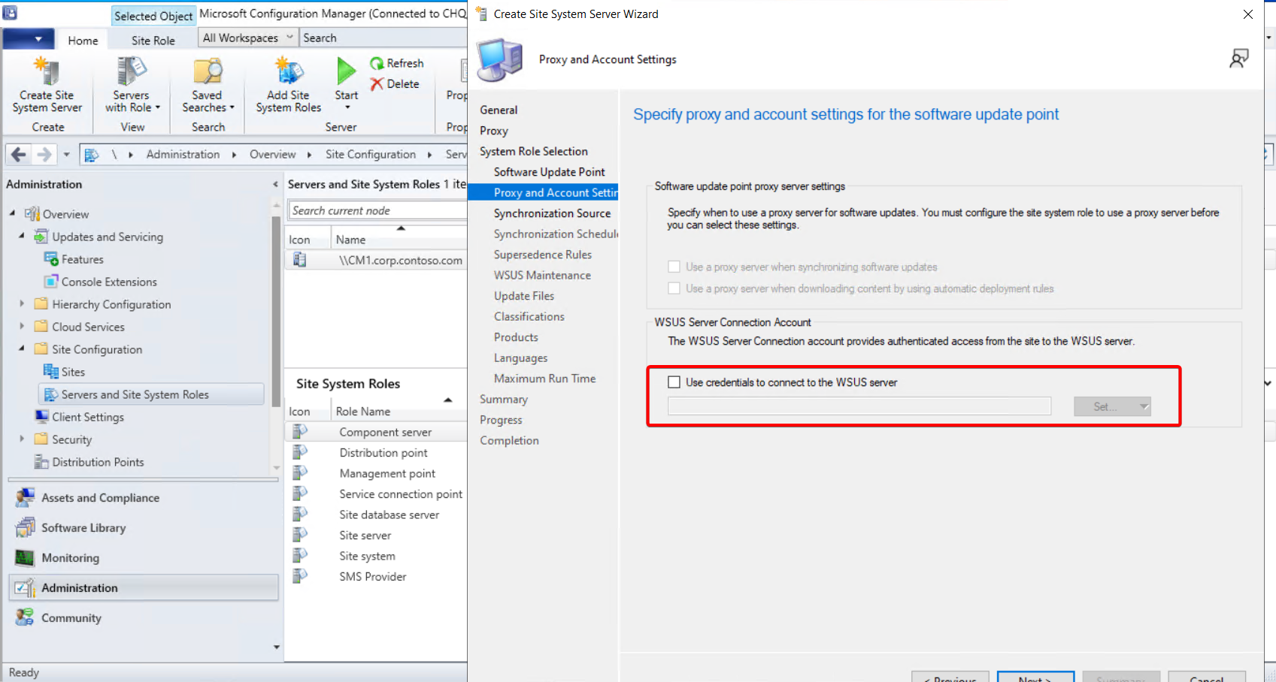
Task: Click the Previous button in the wizard
Action: click(x=950, y=678)
